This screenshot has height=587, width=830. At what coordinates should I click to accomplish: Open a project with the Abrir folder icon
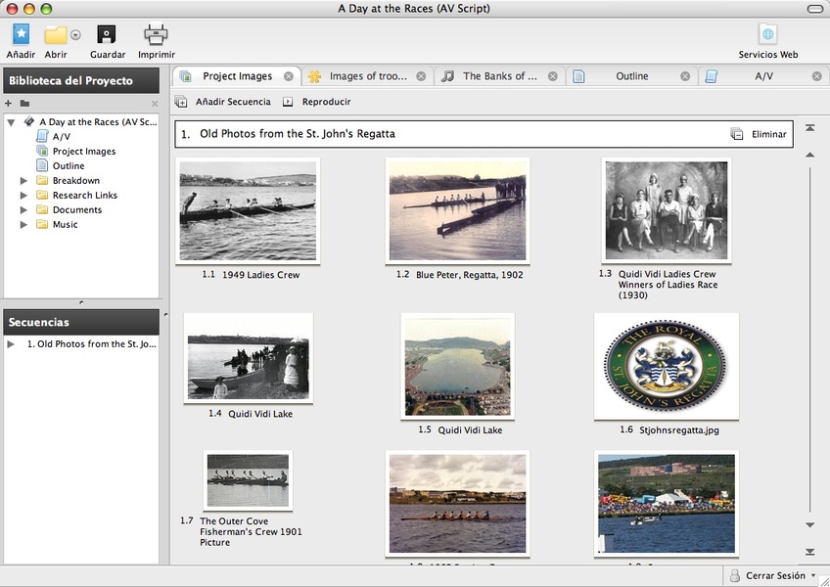click(x=55, y=35)
